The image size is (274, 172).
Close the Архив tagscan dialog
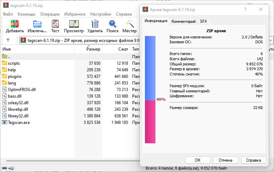coord(261,9)
